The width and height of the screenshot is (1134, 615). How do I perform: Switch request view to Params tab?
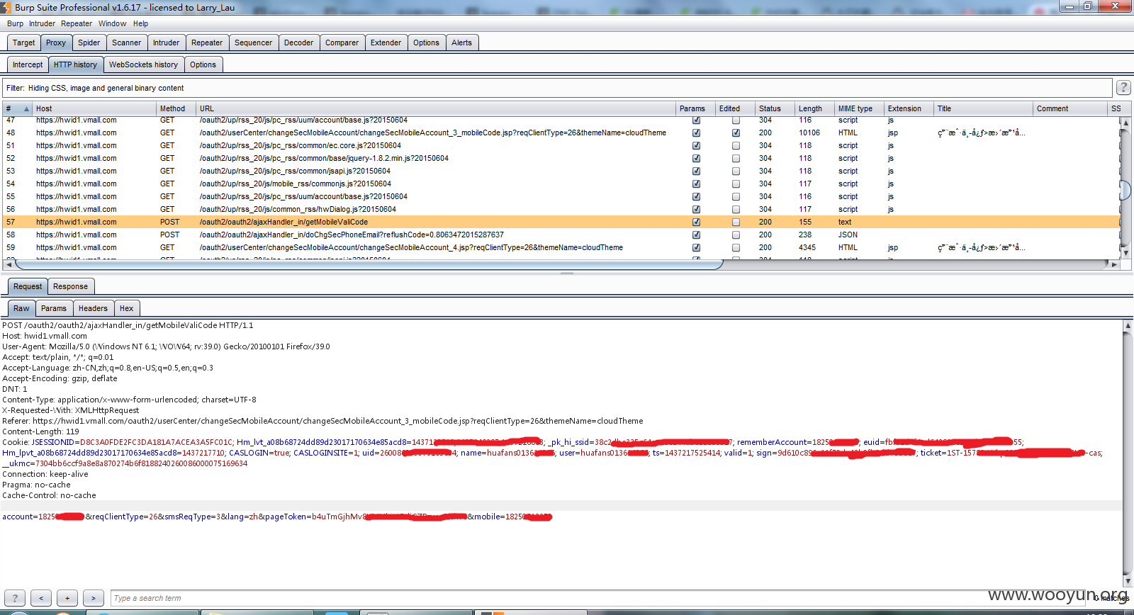(53, 308)
